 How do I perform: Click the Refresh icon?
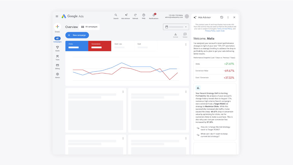(x=135, y=15)
